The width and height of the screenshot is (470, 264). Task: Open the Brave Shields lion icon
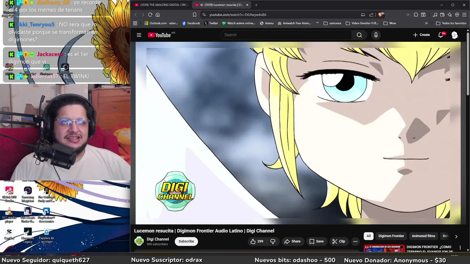click(381, 15)
